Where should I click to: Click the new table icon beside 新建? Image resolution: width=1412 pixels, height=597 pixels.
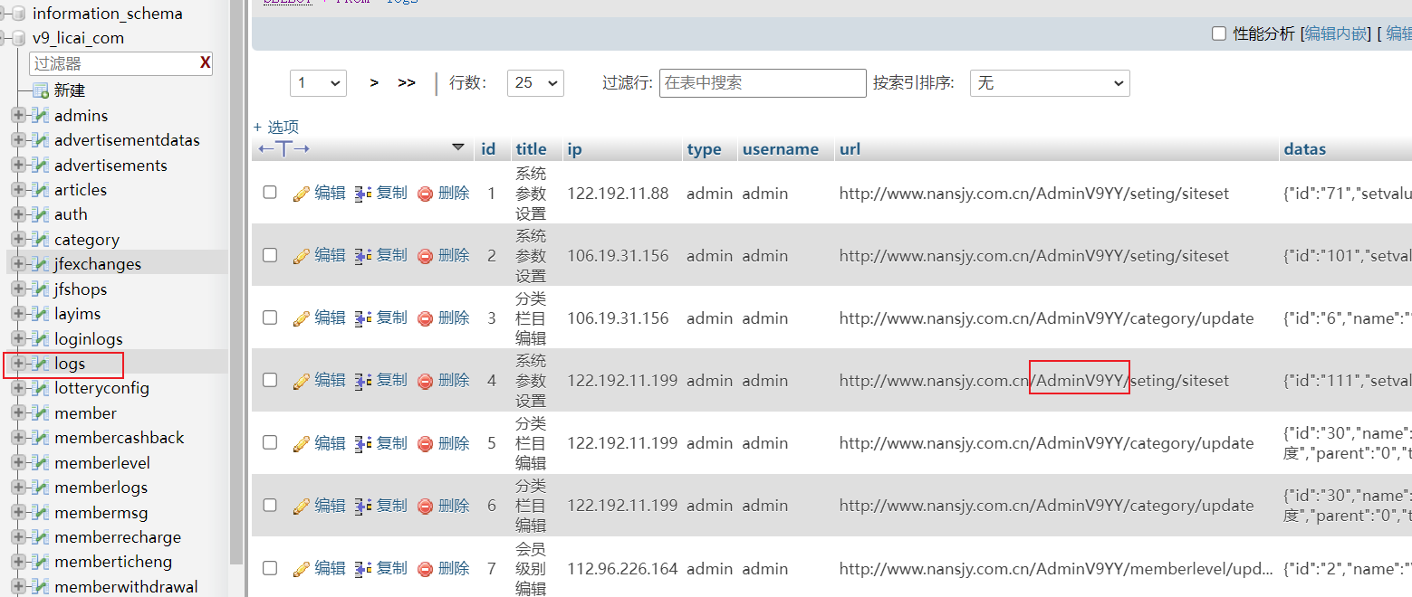click(40, 90)
